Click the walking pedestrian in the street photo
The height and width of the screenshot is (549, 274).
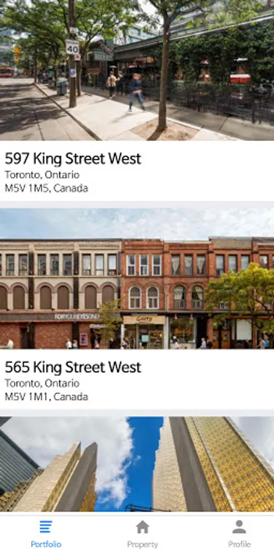136,91
